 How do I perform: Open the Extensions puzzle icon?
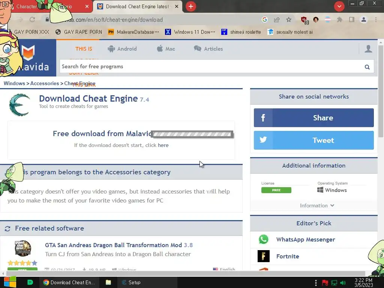339,19
